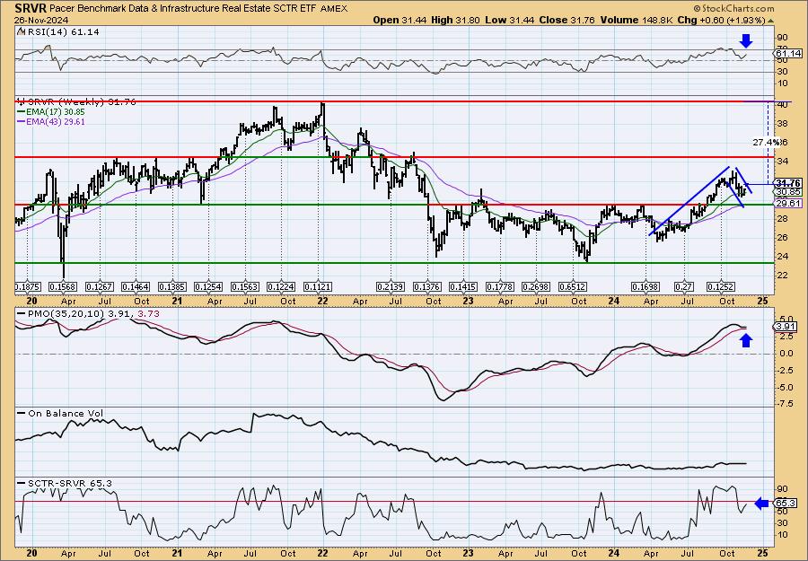808x561 pixels.
Task: Click the 61.14 RSI value tag on right axis
Action: point(788,53)
